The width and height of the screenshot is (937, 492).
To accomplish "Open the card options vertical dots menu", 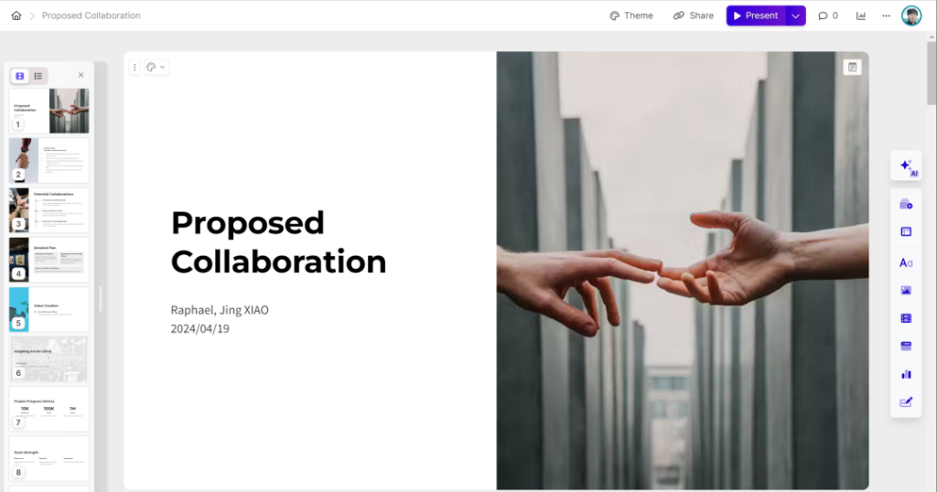I will click(x=135, y=67).
